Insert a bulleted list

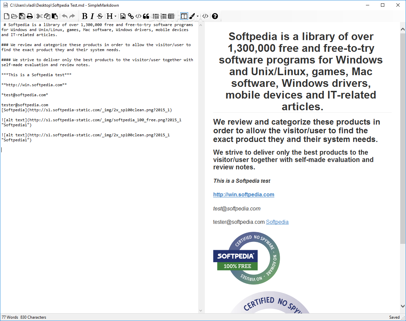(156, 16)
